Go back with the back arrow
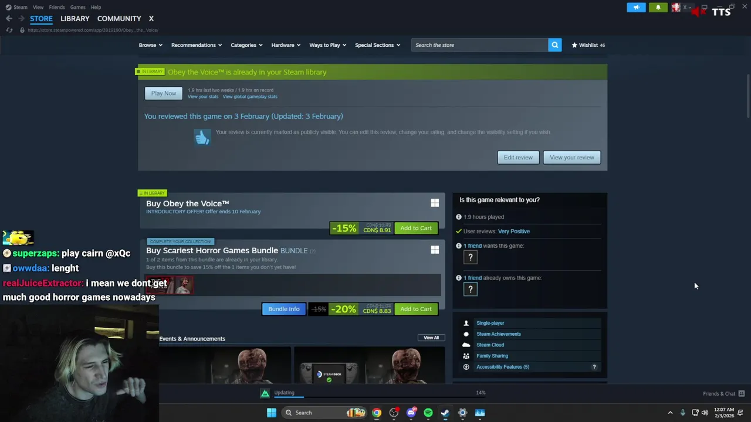Screen dimensions: 751x422 (9, 19)
